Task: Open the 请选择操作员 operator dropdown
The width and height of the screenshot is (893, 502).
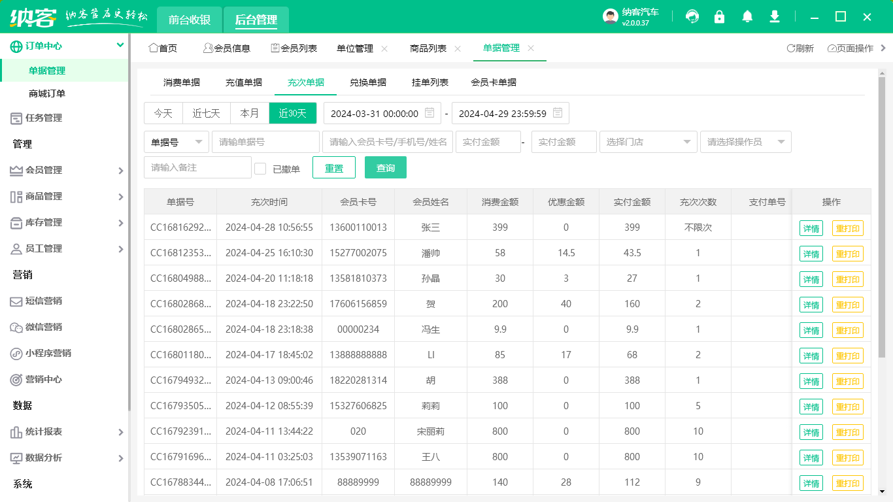Action: coord(746,141)
